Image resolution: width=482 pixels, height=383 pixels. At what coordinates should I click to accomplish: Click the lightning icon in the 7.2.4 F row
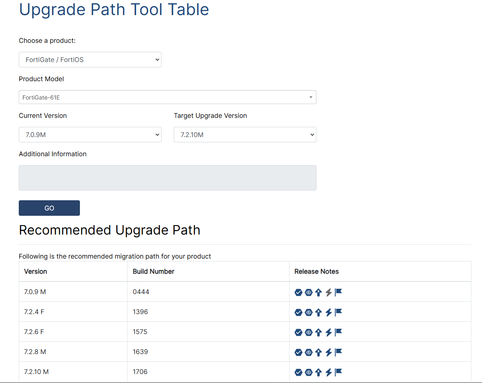pos(329,312)
